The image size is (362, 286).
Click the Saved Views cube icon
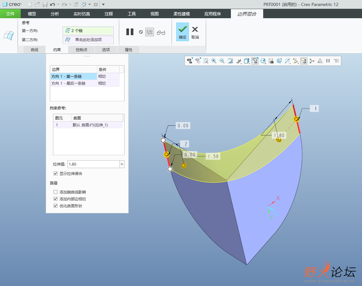tap(247, 61)
